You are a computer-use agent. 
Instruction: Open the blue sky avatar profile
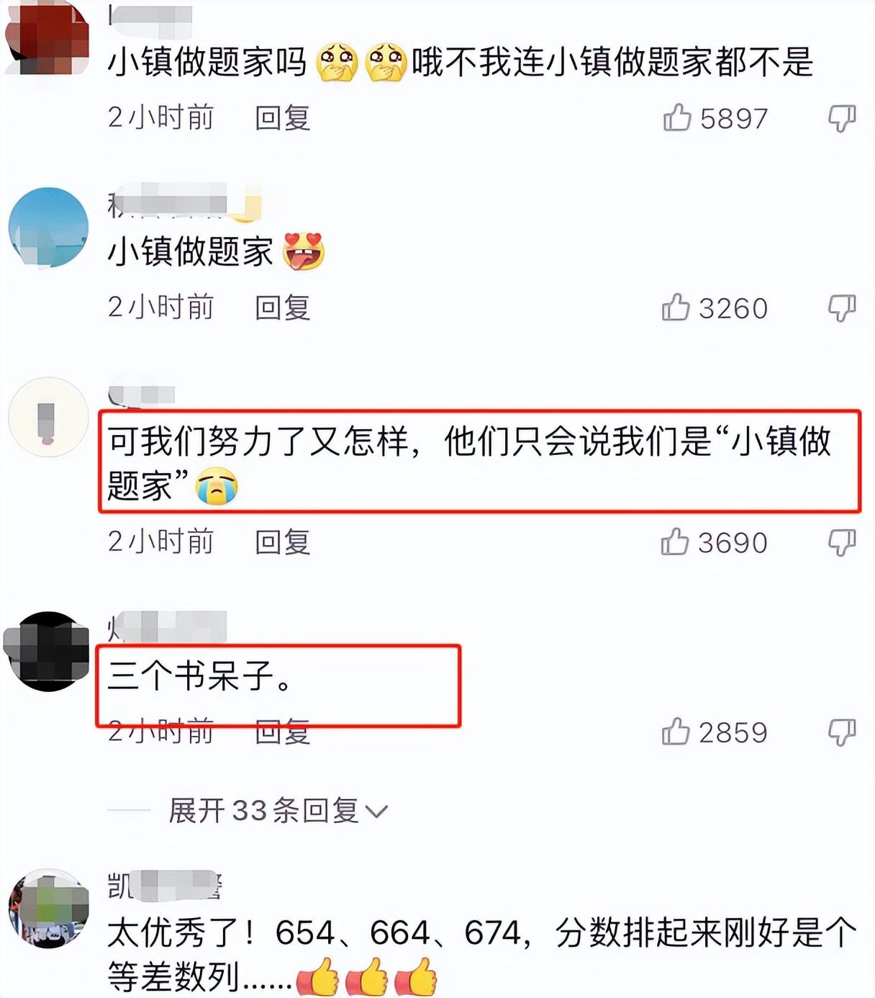tap(48, 228)
